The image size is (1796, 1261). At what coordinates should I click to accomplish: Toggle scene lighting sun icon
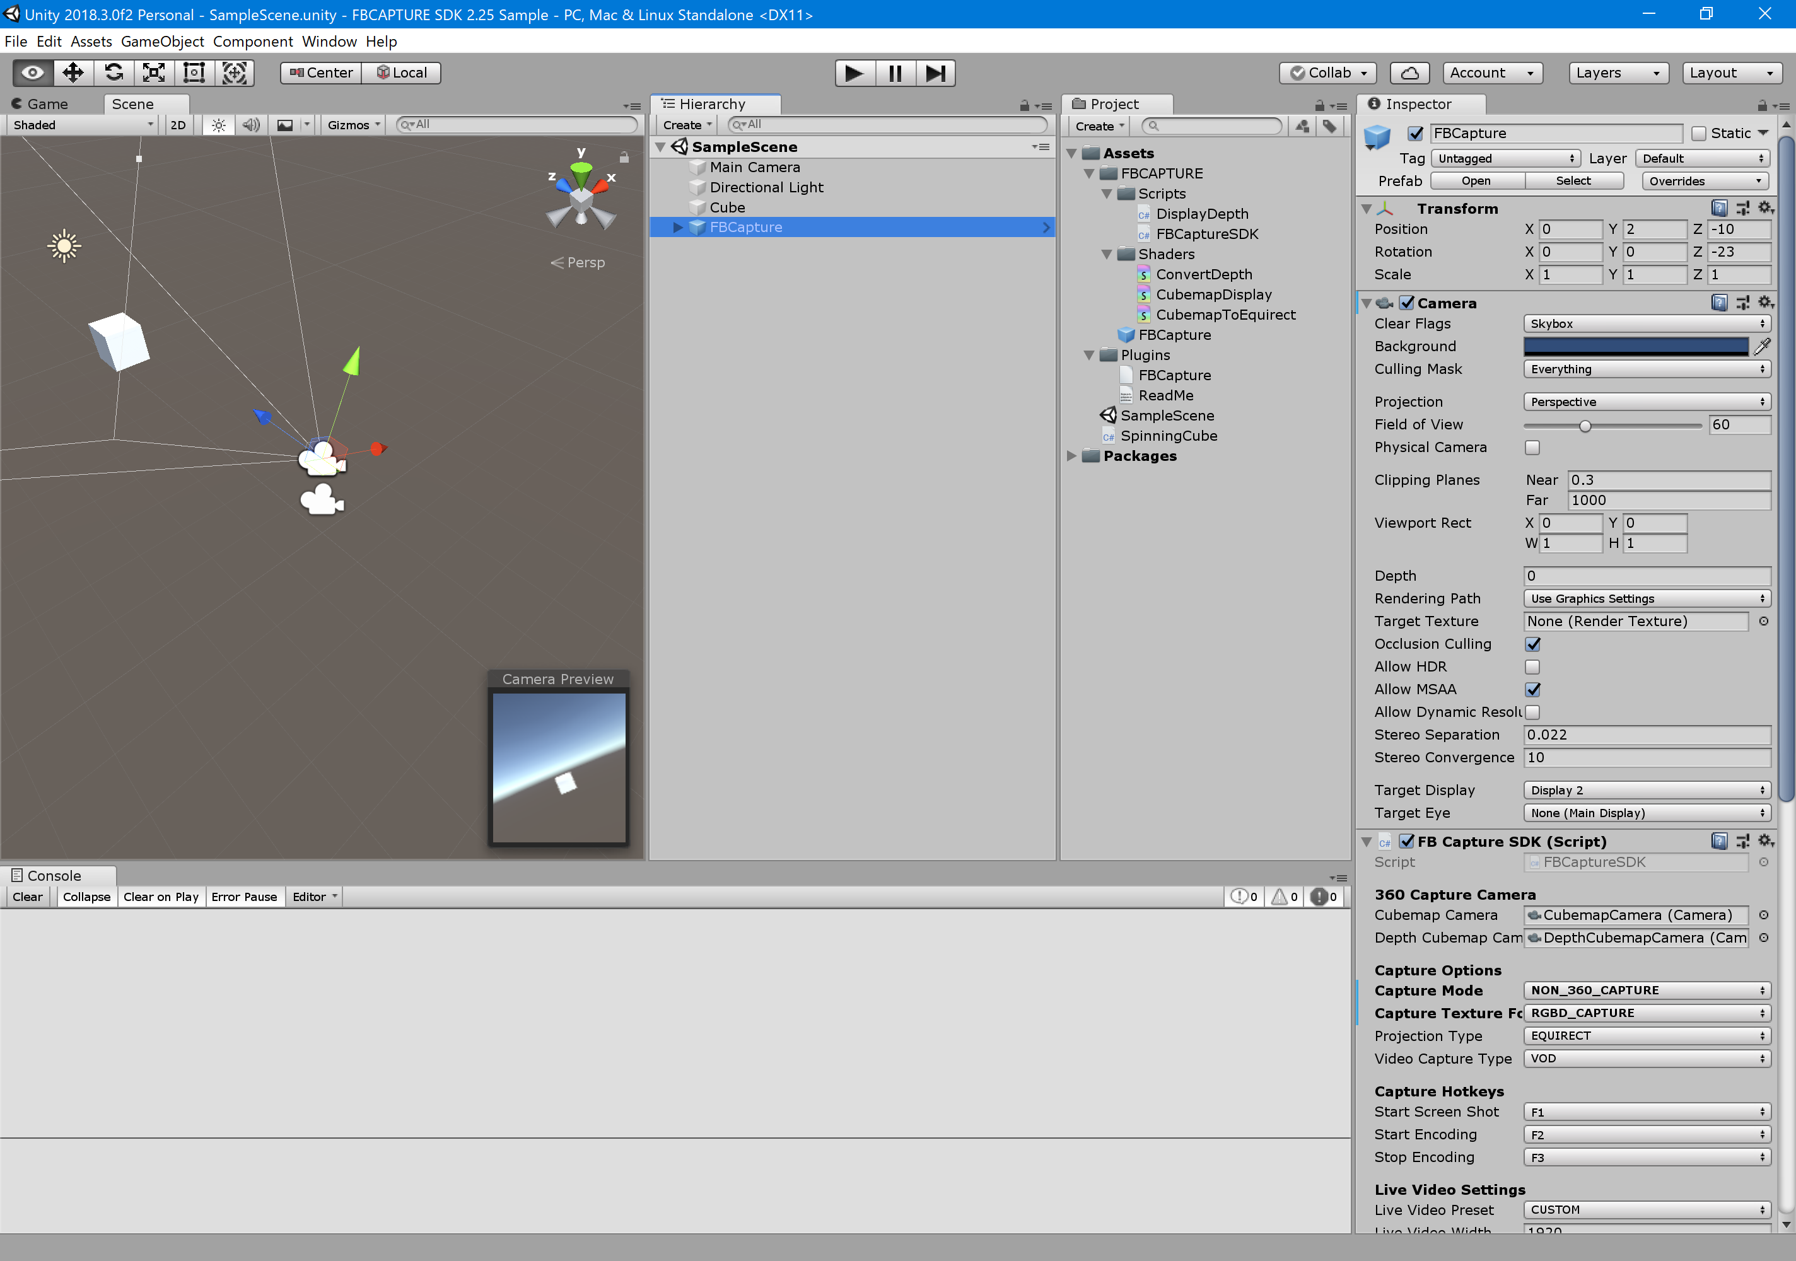[x=218, y=125]
